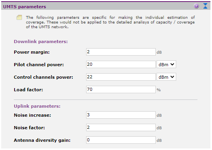Viewport: 212px width, 150px height.
Task: Click the Power margin label
Action: pos(32,52)
